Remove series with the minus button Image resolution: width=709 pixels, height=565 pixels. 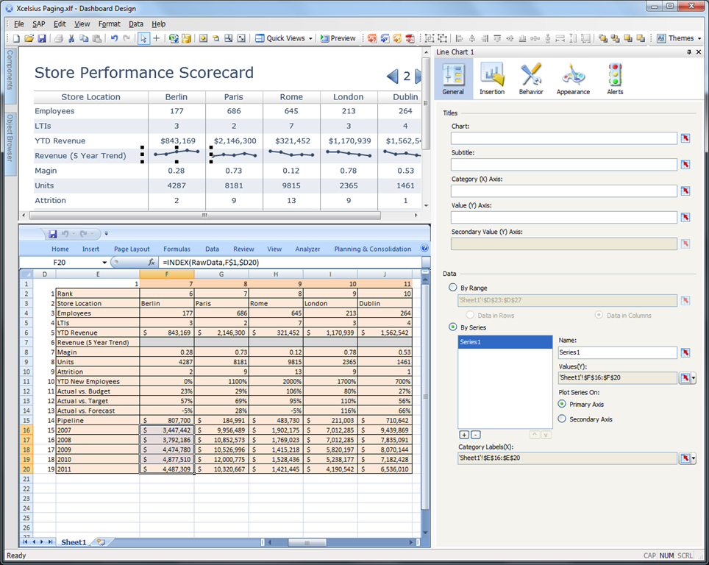pyautogui.click(x=476, y=435)
